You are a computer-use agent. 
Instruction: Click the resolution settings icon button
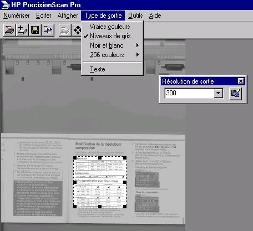(x=235, y=94)
